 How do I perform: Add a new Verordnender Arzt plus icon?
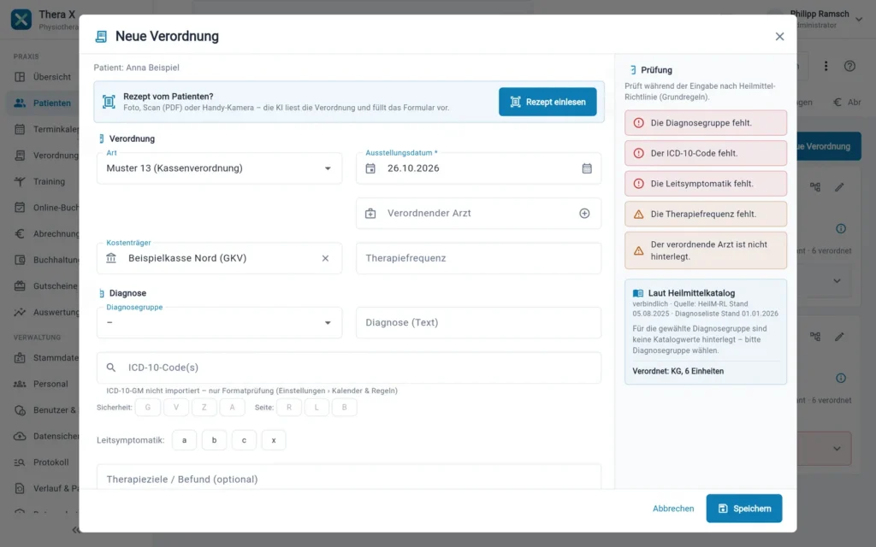point(584,213)
